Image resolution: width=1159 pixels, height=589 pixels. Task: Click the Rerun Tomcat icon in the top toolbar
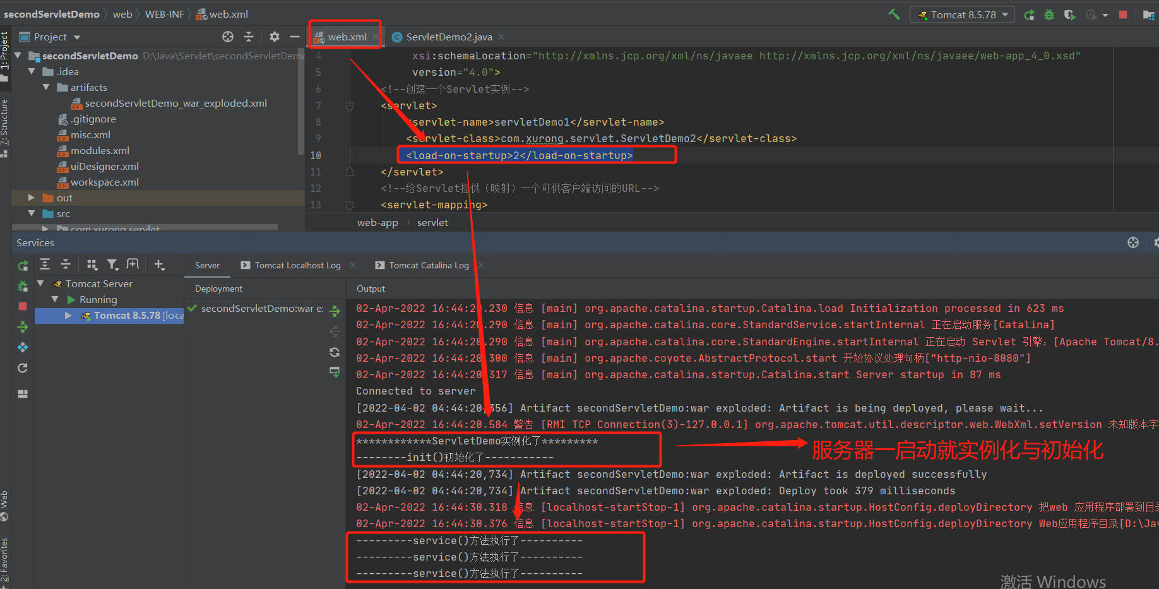tap(1029, 15)
